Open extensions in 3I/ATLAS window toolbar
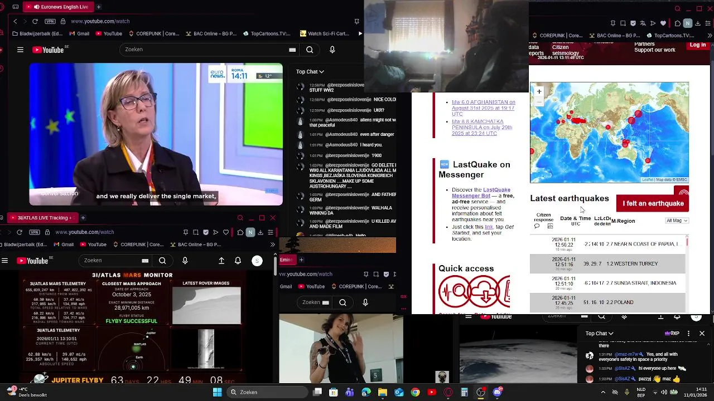This screenshot has width=714, height=401. click(x=240, y=232)
